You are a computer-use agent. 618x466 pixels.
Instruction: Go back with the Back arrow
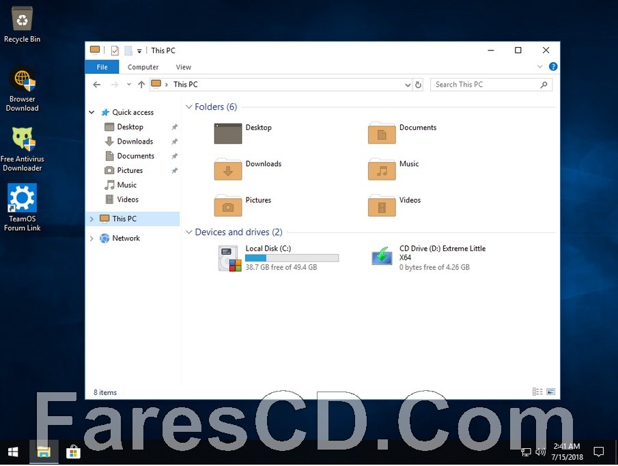point(96,84)
